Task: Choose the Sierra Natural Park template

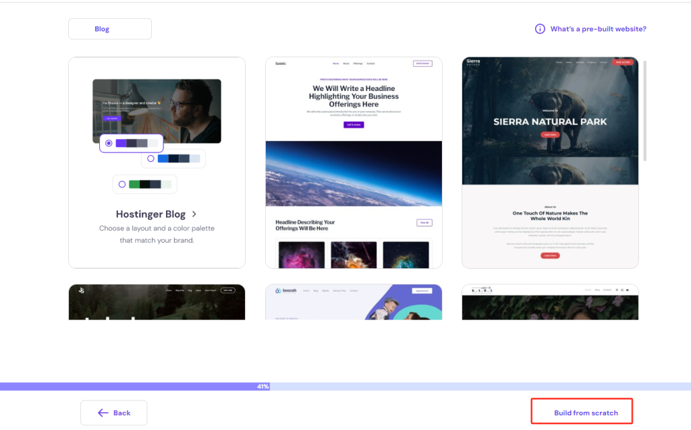Action: [x=550, y=162]
